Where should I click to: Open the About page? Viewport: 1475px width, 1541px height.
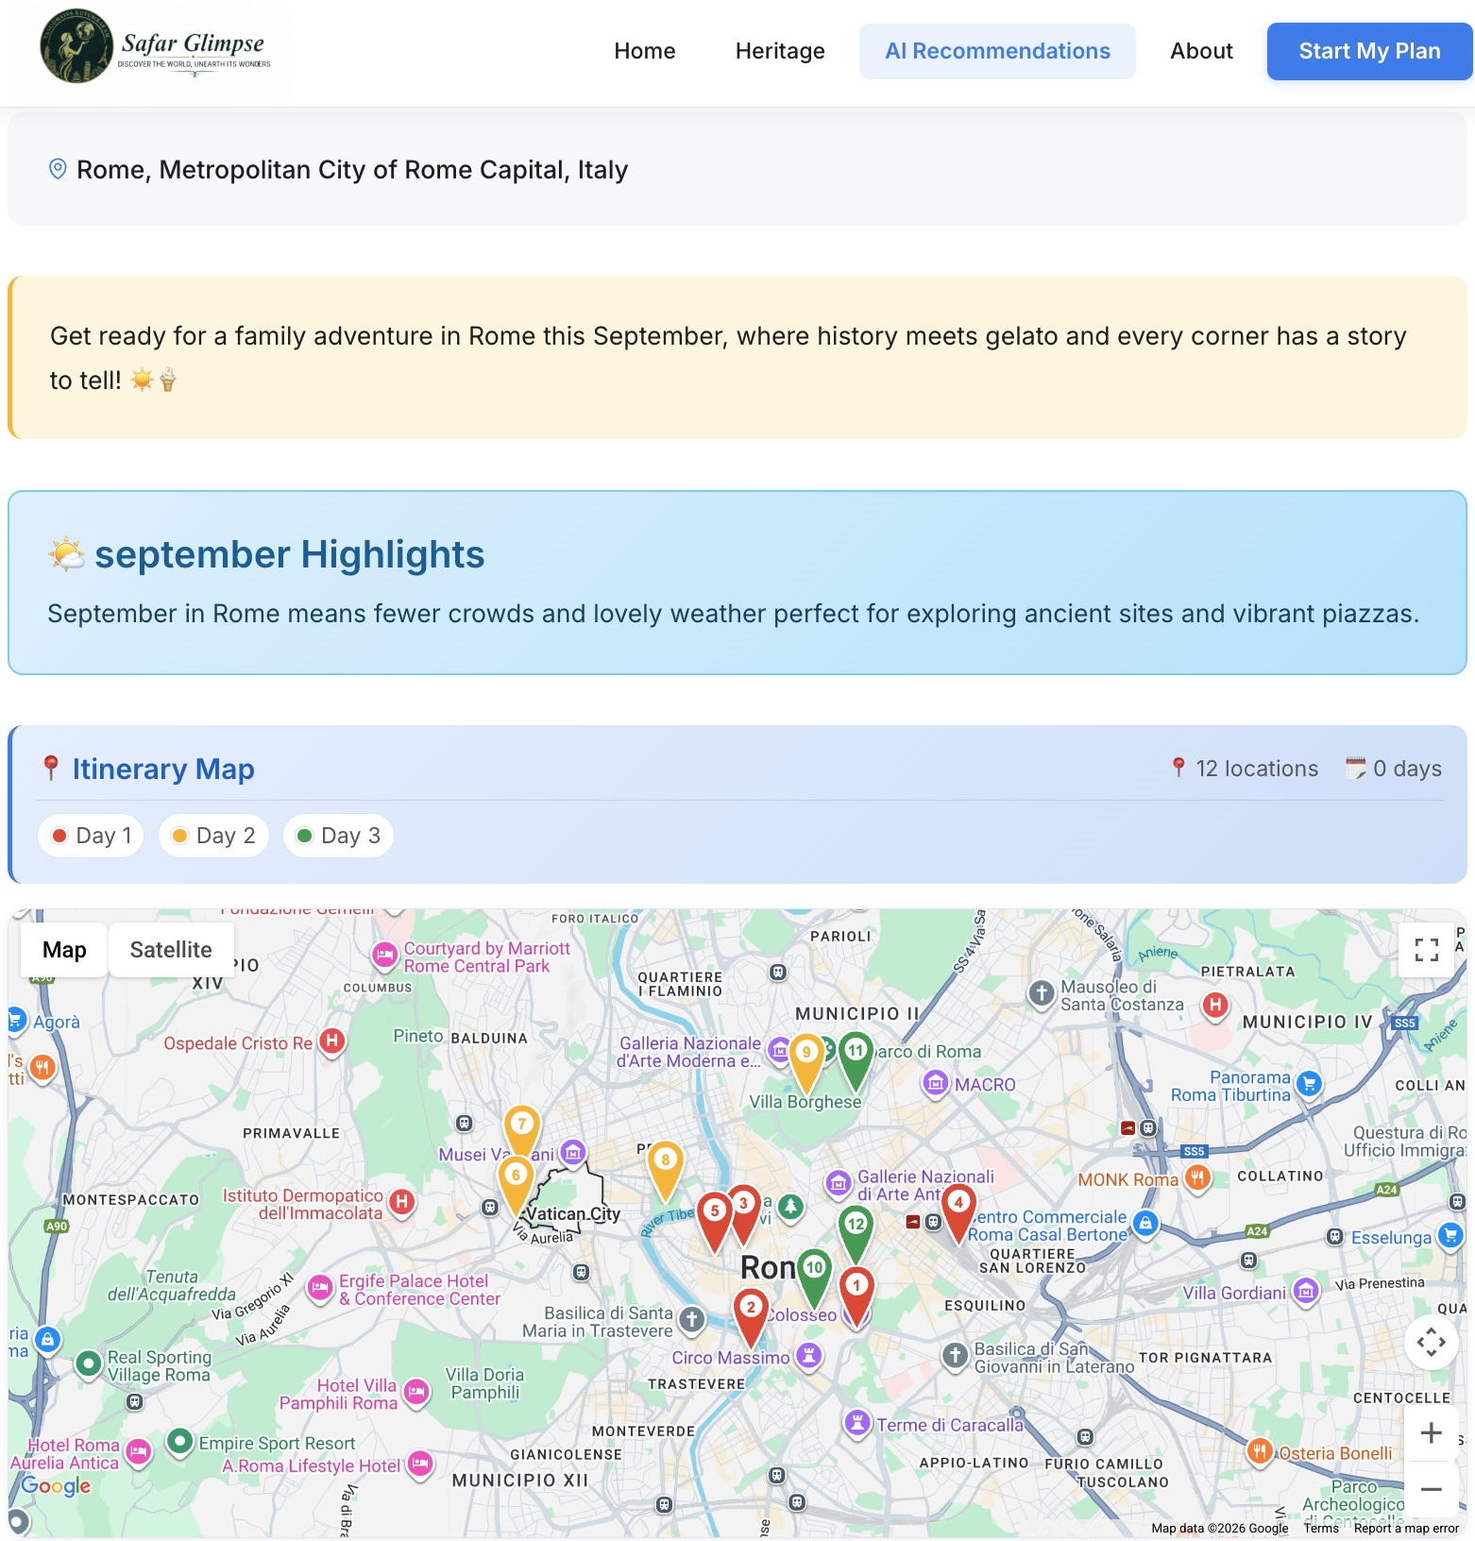point(1201,51)
